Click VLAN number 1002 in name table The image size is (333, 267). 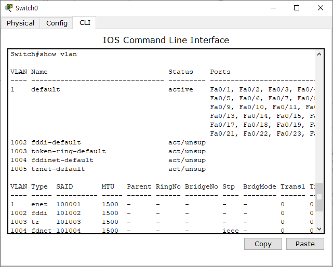(19, 142)
